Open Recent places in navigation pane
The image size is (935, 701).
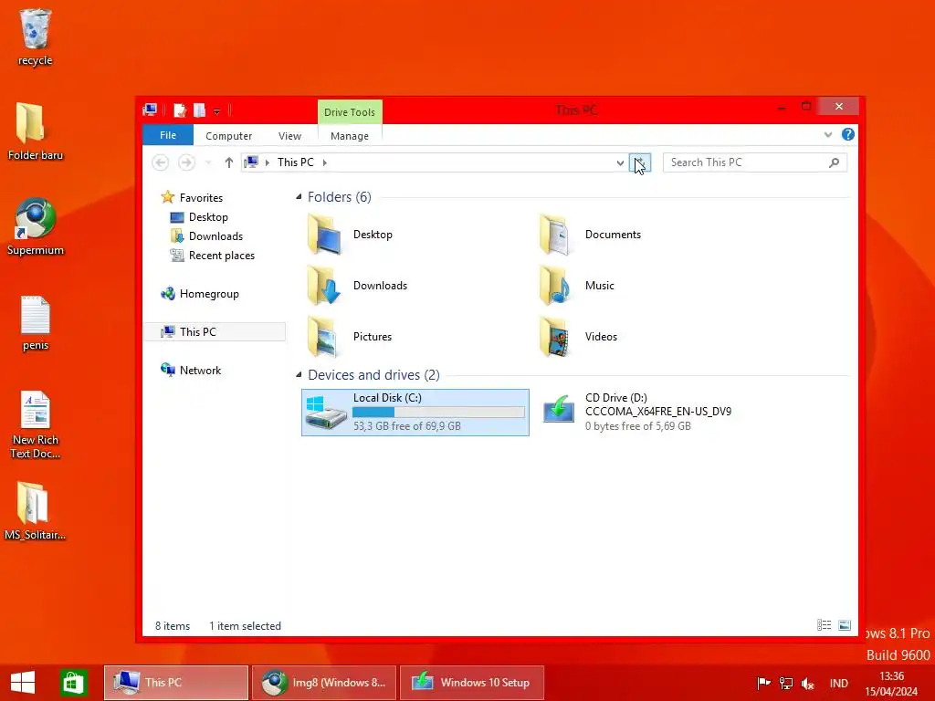pos(212,256)
